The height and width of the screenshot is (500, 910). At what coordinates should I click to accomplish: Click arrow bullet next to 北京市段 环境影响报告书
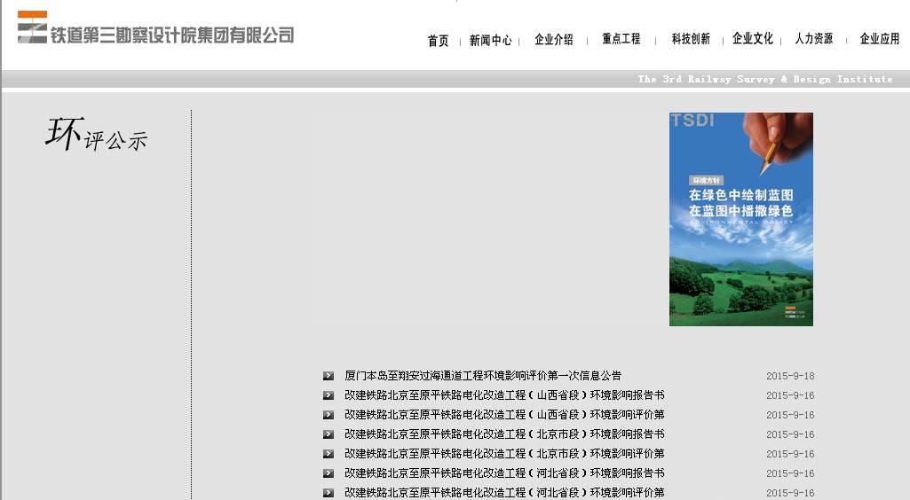tap(328, 434)
